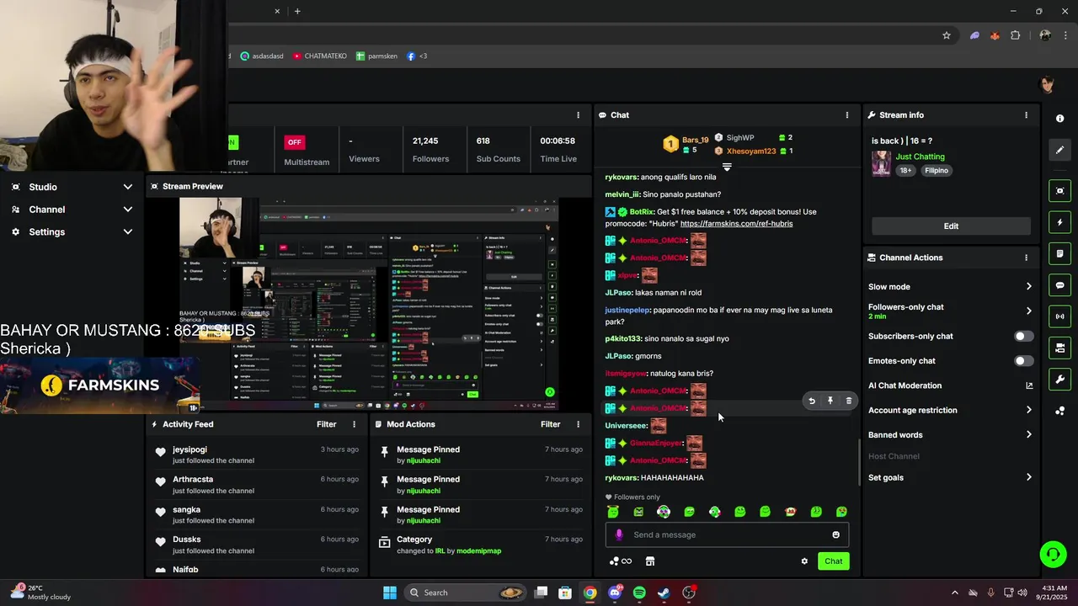Click the Send a message input

tap(727, 534)
